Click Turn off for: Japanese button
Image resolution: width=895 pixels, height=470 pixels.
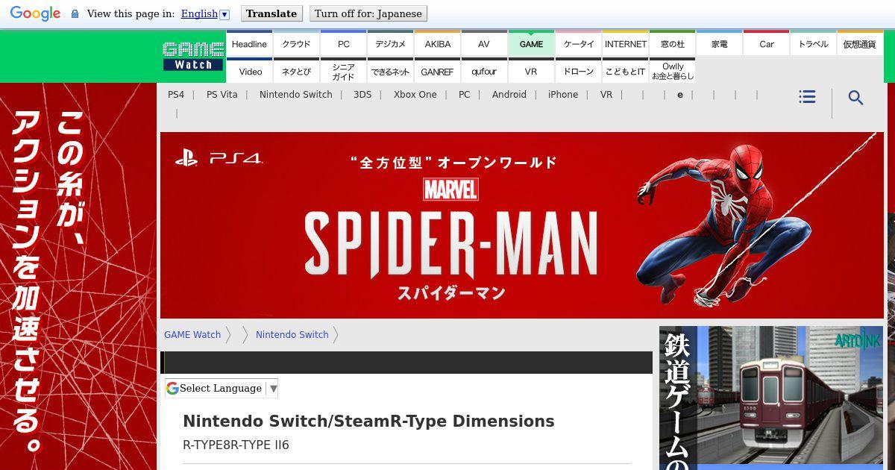click(368, 13)
